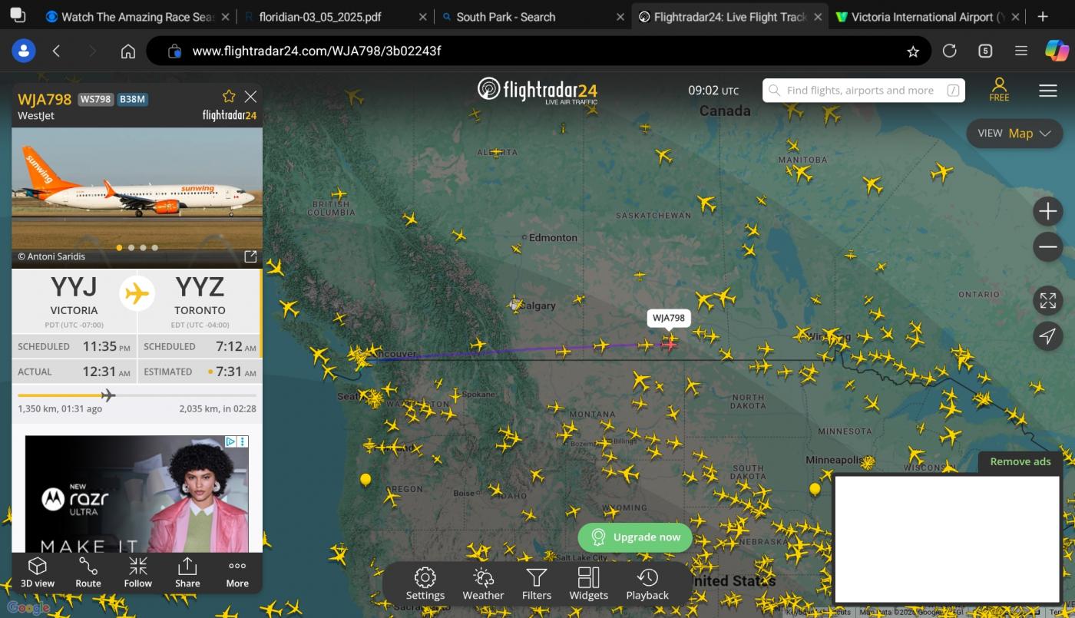Follow the WJA798 aircraft

138,573
